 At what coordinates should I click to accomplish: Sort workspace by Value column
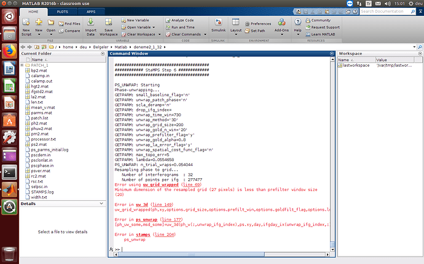point(395,60)
